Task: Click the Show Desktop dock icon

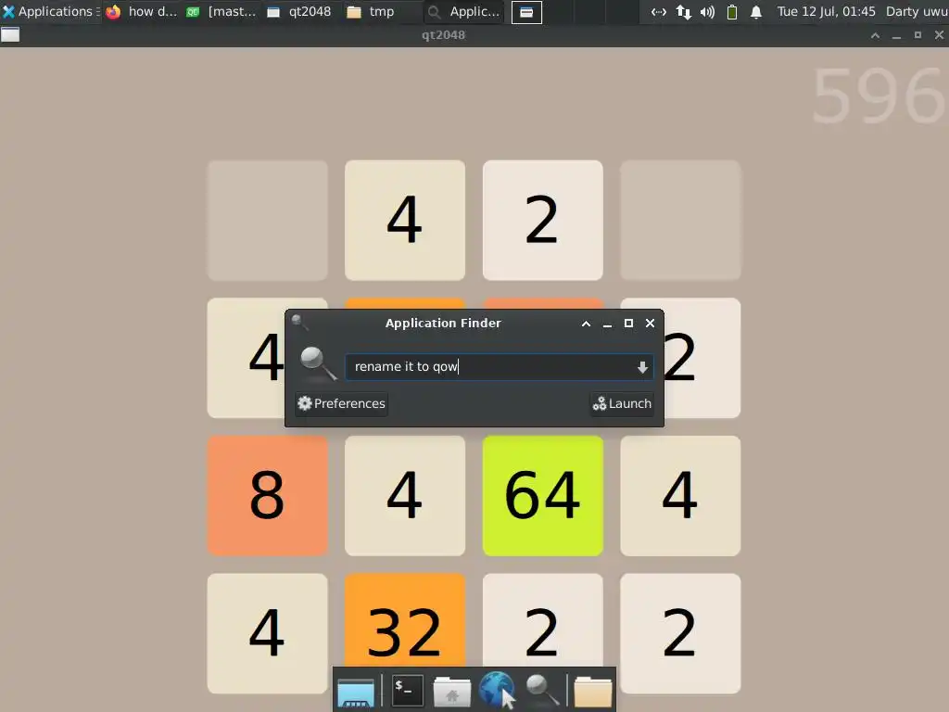Action: [x=356, y=691]
